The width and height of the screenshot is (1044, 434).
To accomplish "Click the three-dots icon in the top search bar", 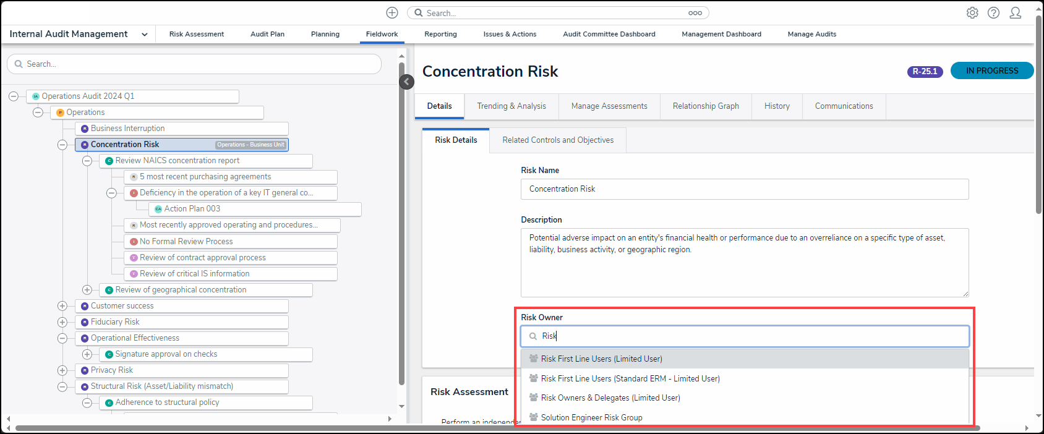I will 695,13.
